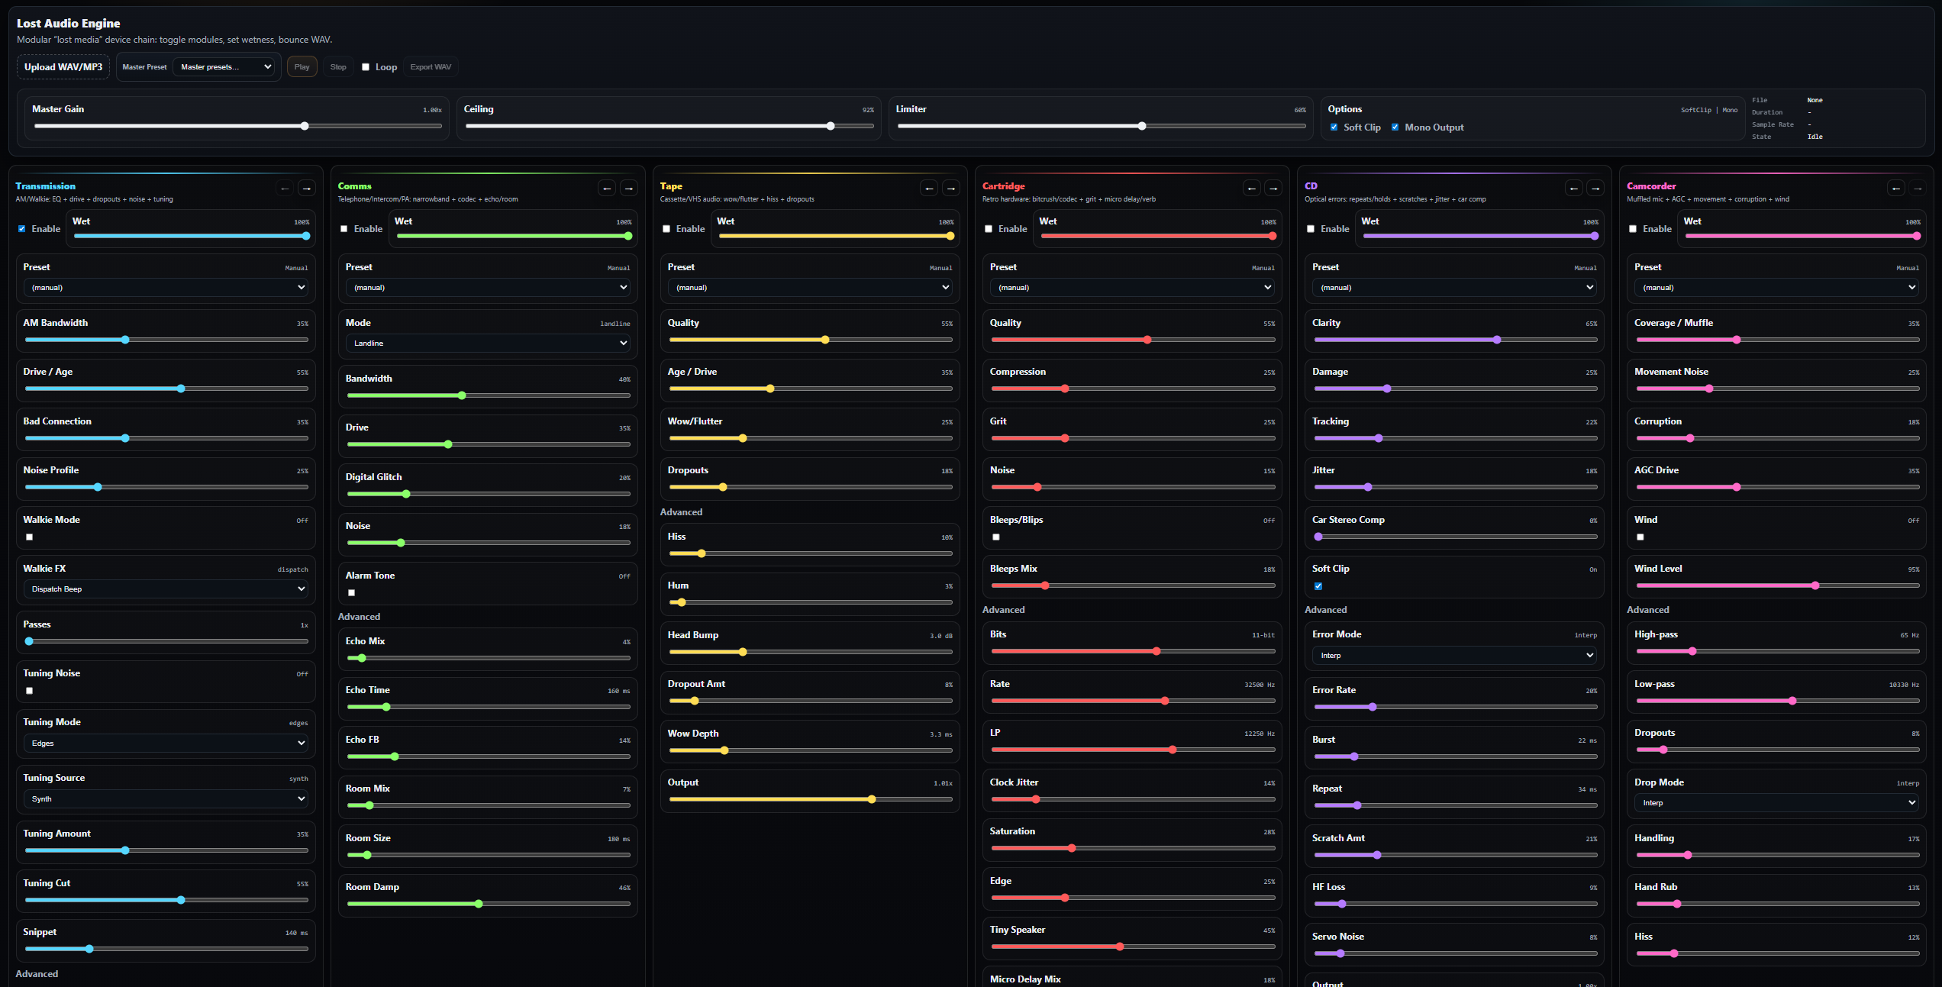
Task: Disable the Mono Output option
Action: 1395,127
